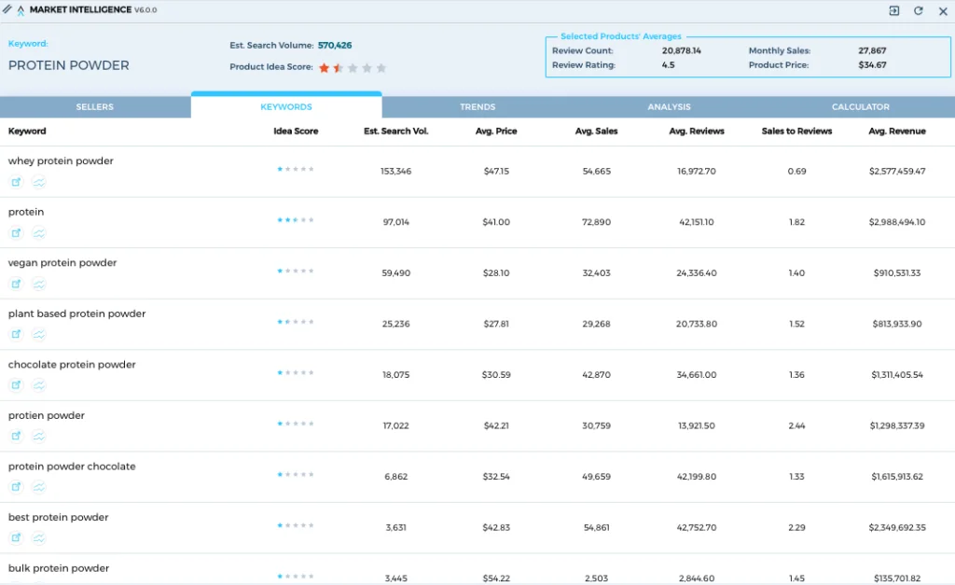
Task: Open external link for protein powder chocolate
Action: click(16, 487)
